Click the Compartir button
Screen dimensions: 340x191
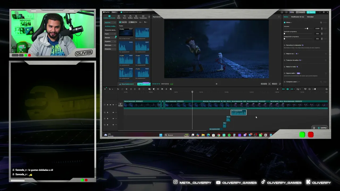coord(301,12)
